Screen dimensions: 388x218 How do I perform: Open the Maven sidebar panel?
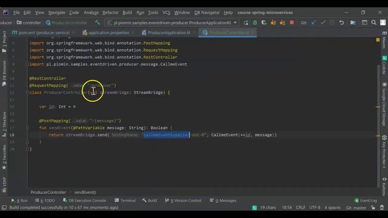pos(384,39)
